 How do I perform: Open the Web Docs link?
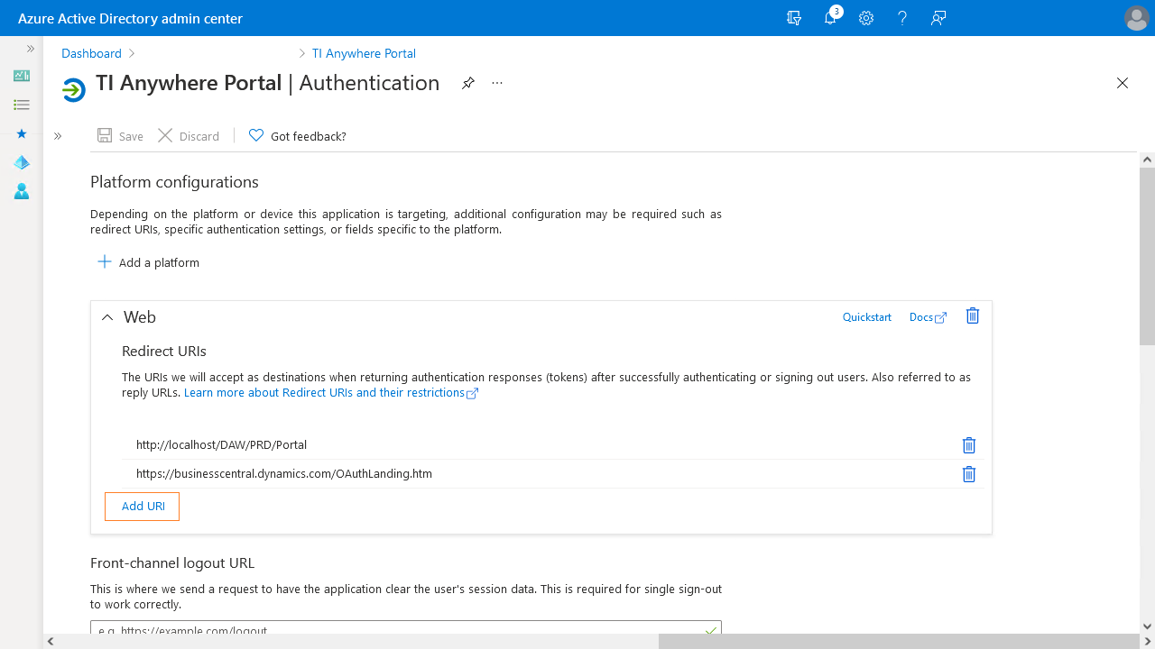pyautogui.click(x=928, y=317)
